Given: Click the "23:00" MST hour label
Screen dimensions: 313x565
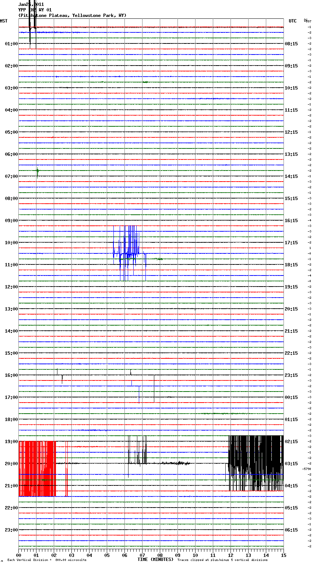Looking at the screenshot, I should (11, 530).
